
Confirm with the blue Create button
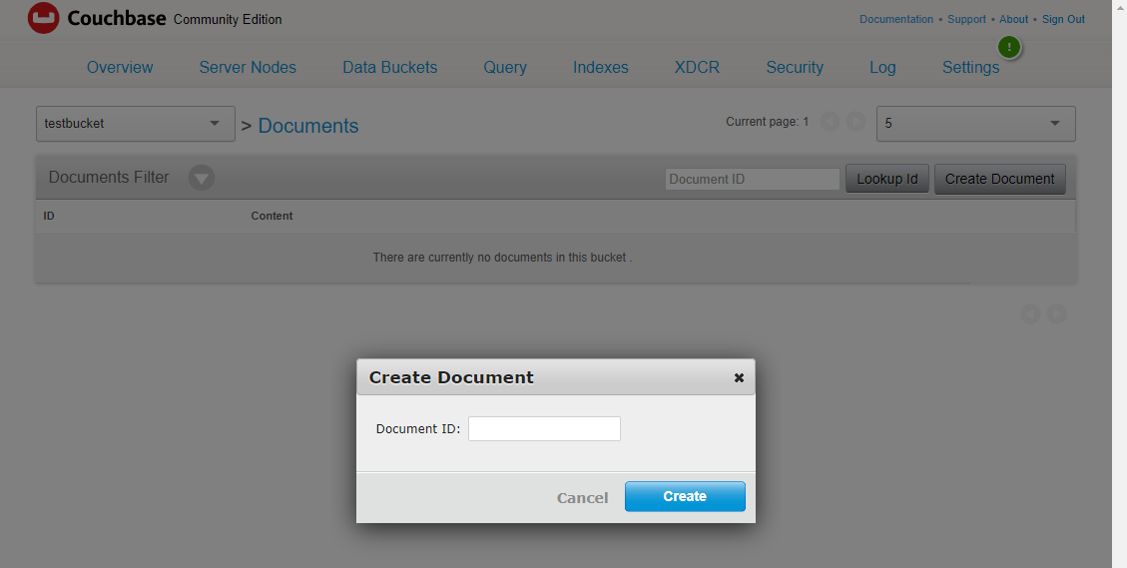(x=685, y=497)
